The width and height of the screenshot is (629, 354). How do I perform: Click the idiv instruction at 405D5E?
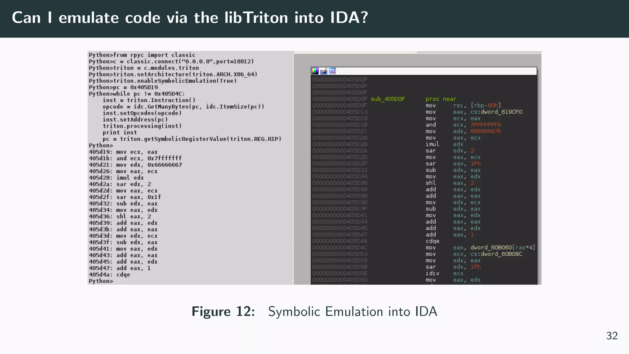[x=432, y=273]
